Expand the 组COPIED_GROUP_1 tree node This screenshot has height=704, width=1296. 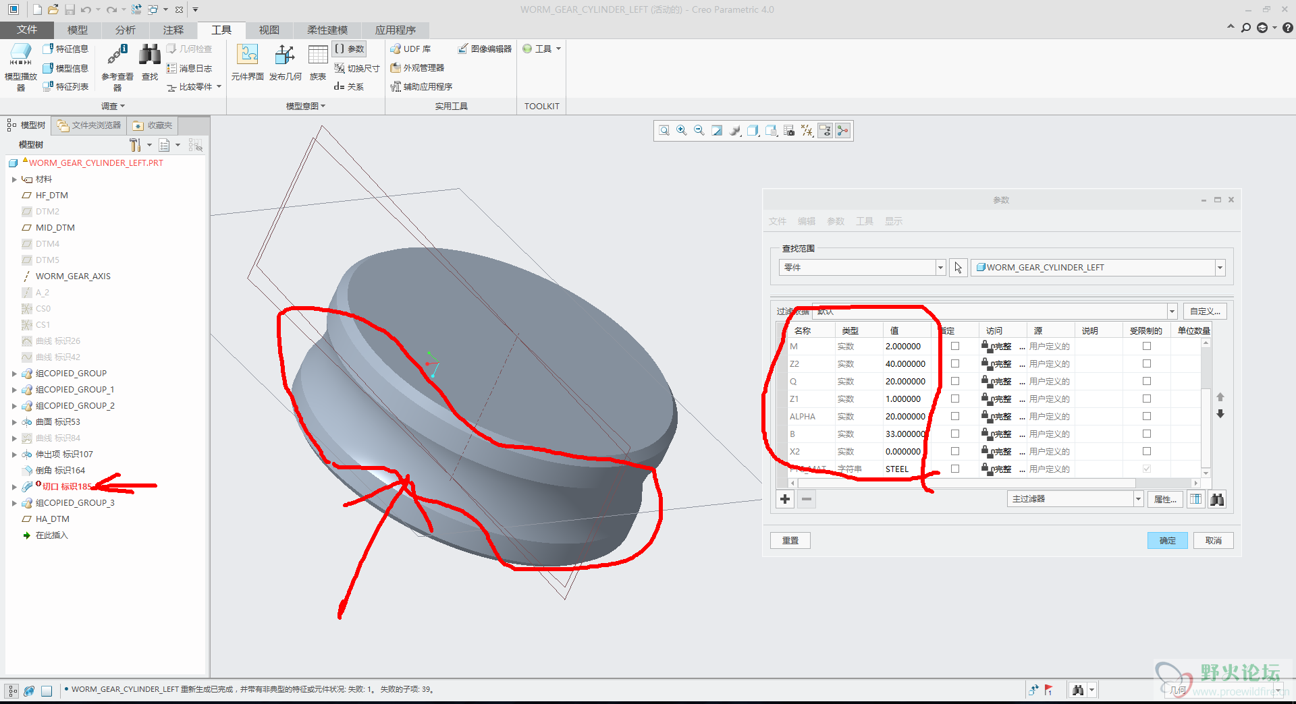pyautogui.click(x=14, y=390)
